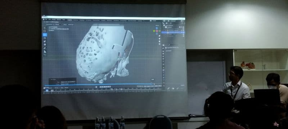Open the Drag Select Box dropdown
The width and height of the screenshot is (288, 129).
71,25
